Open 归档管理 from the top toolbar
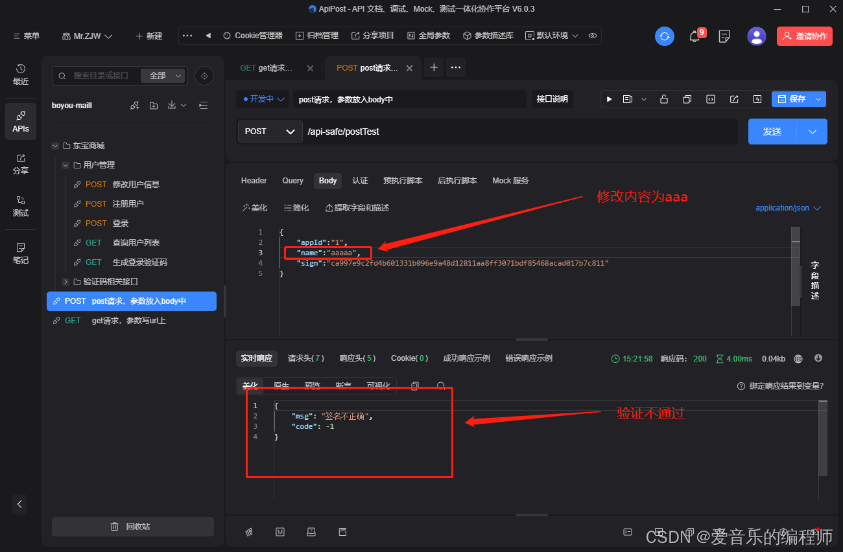 tap(316, 36)
